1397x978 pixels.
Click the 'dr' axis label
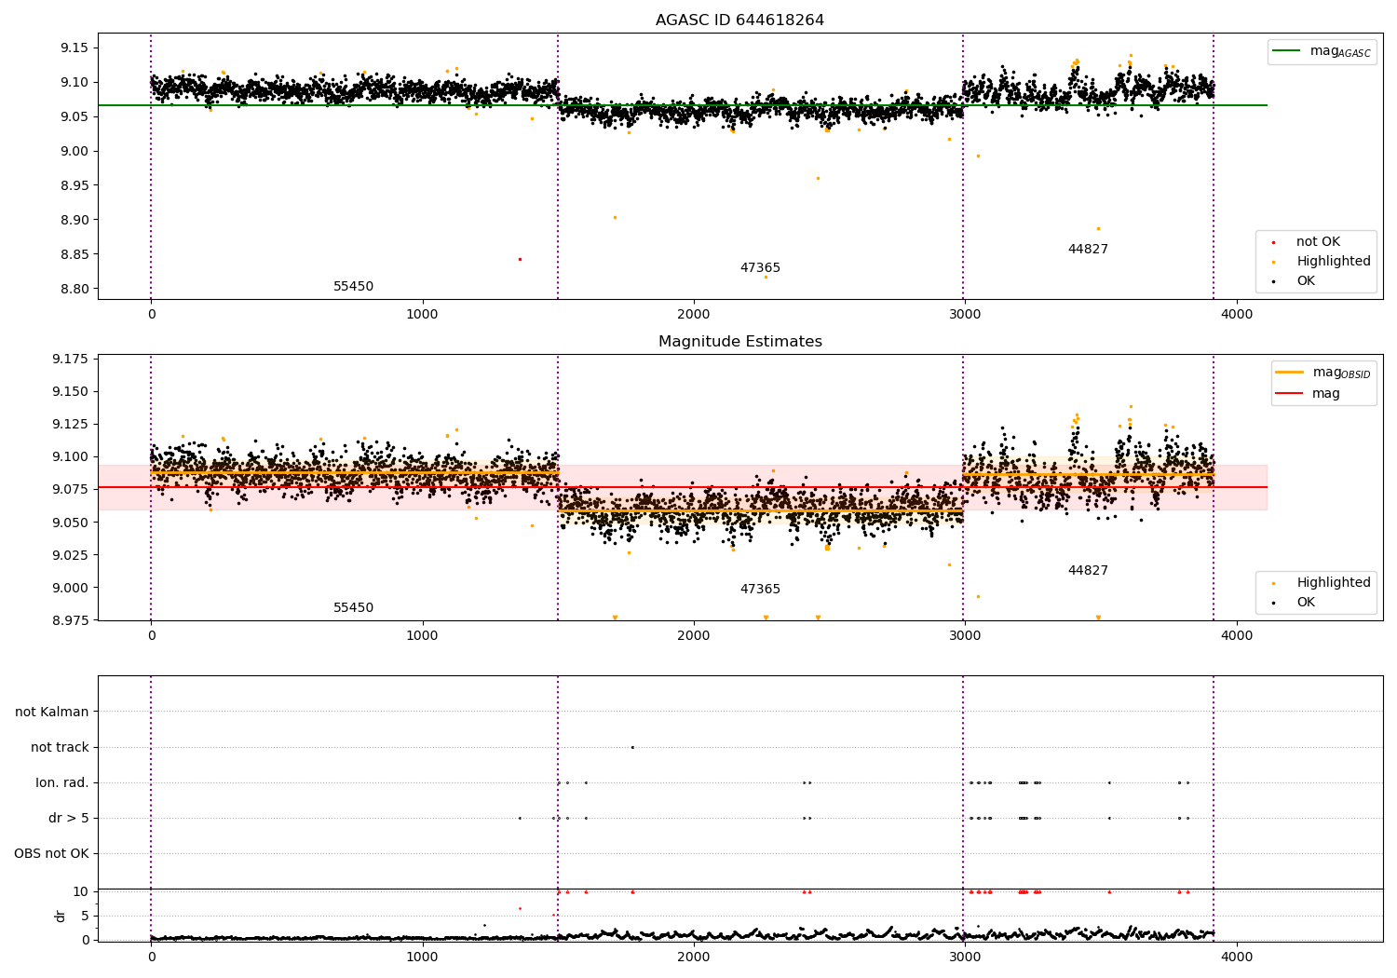(61, 916)
